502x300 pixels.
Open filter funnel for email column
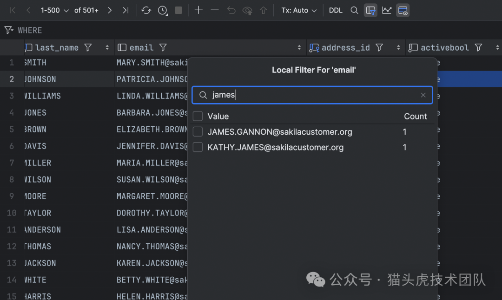click(163, 48)
